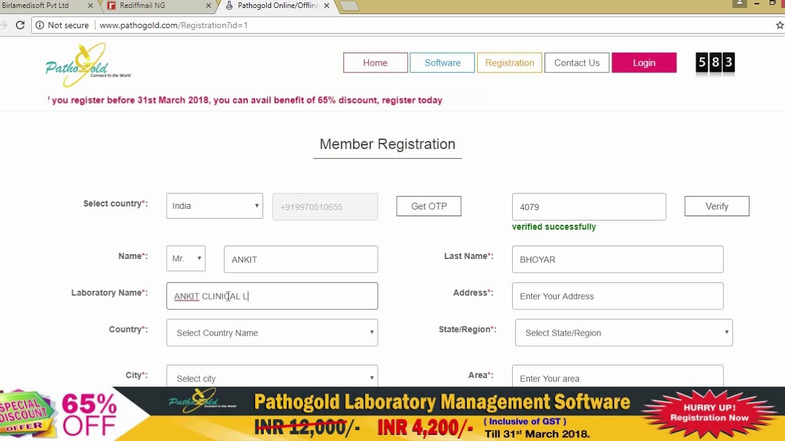785x441 pixels.
Task: Open the Select country dropdown showing India
Action: (x=215, y=206)
